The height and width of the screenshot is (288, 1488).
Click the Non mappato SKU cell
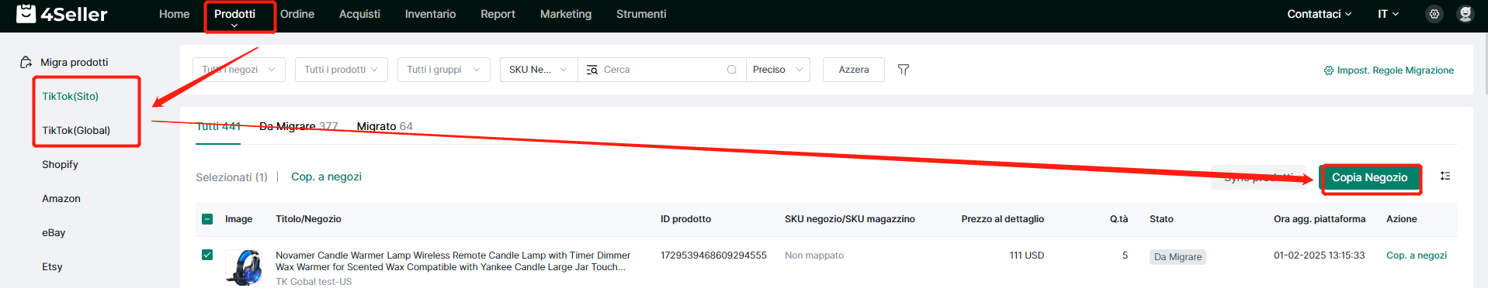pos(814,255)
